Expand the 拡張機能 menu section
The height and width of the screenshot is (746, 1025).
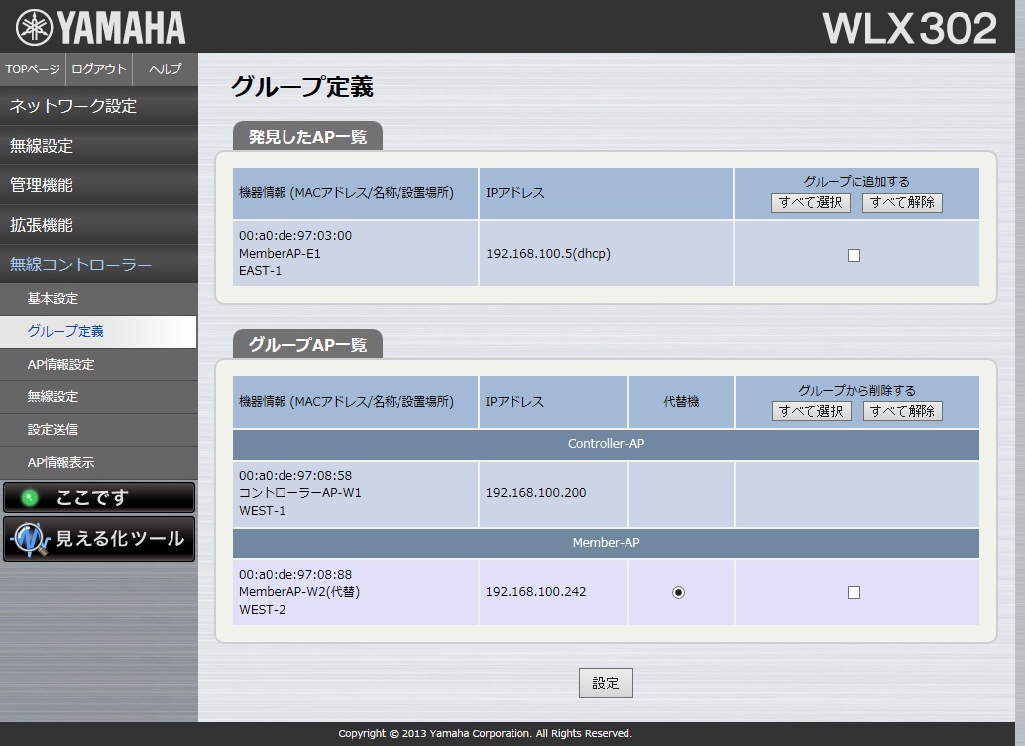click(x=99, y=225)
